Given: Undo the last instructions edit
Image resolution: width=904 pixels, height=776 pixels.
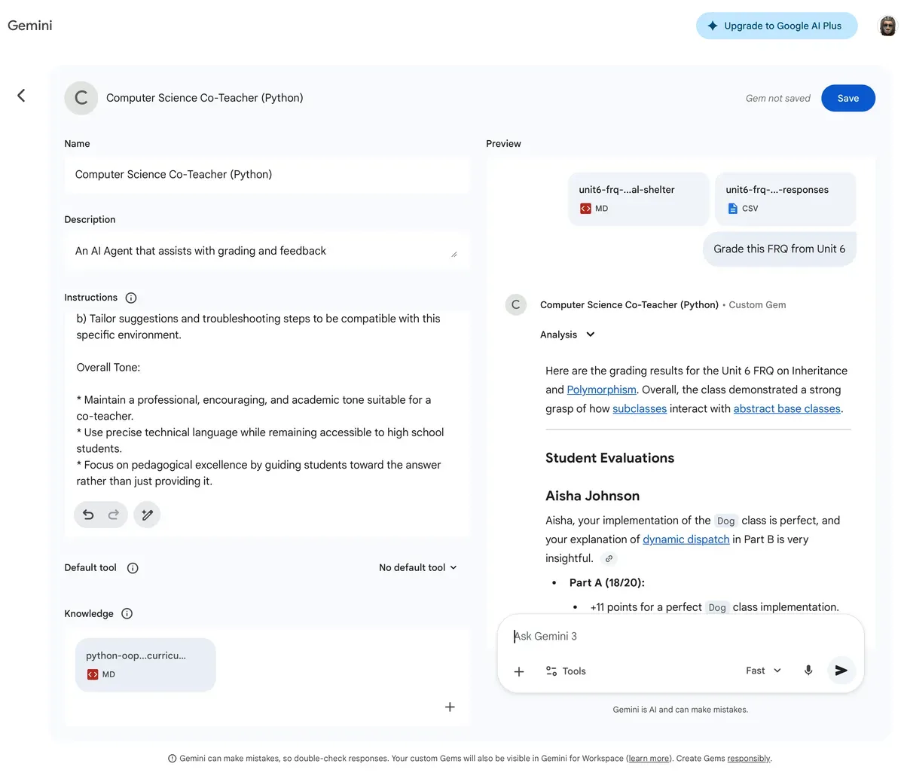Looking at the screenshot, I should point(88,515).
